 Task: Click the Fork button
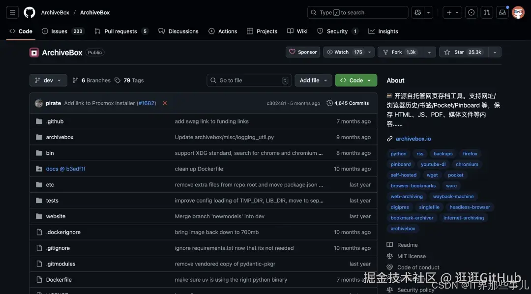[x=401, y=52]
